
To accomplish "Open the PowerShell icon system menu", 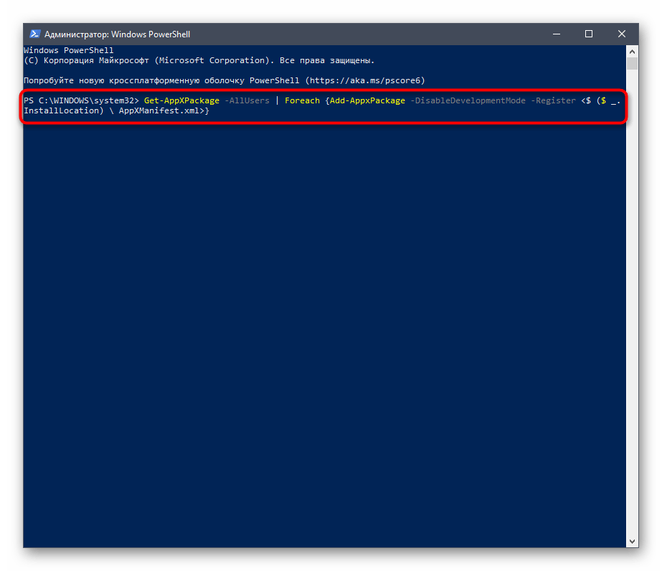I will coord(34,34).
